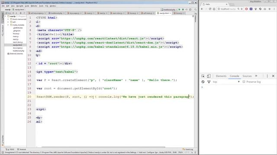
Task: Open the VCS menu
Action: point(46,6)
